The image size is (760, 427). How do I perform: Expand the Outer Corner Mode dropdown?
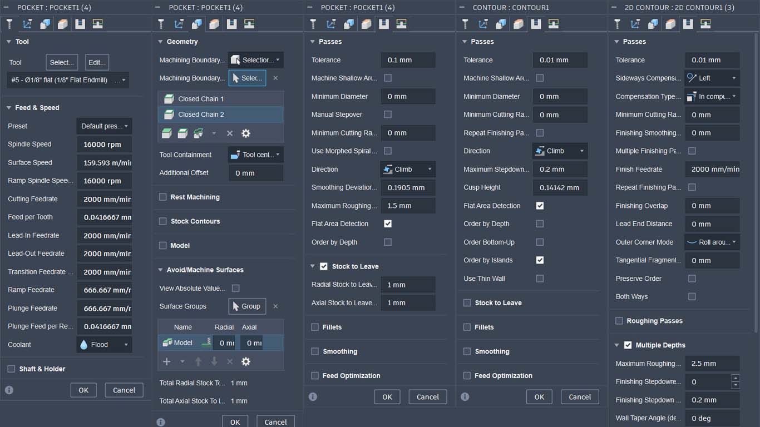712,242
